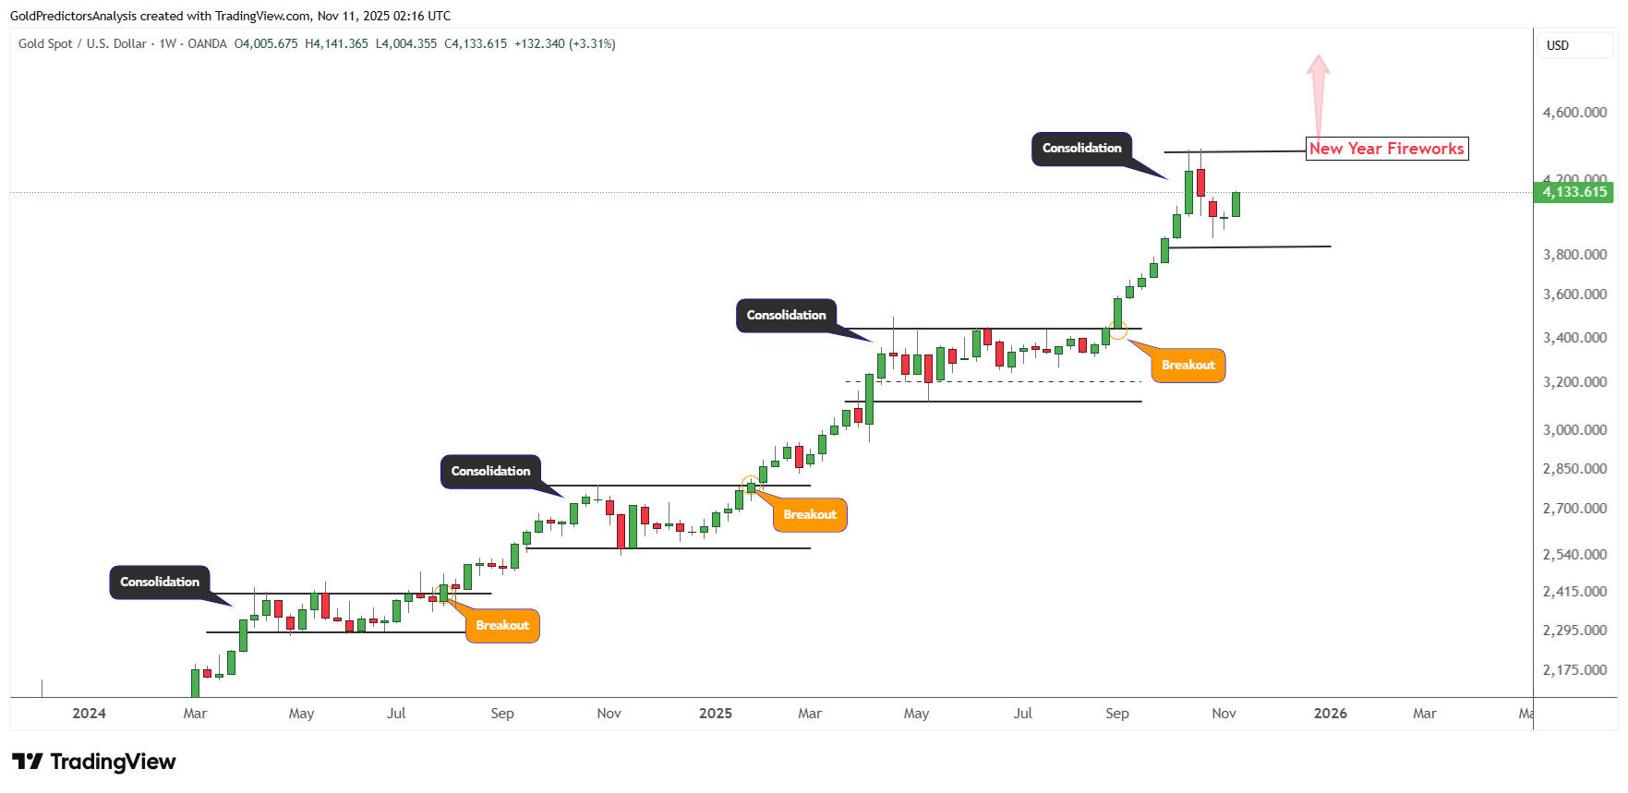
Task: Click the 2024 label on time axis
Action: point(89,713)
